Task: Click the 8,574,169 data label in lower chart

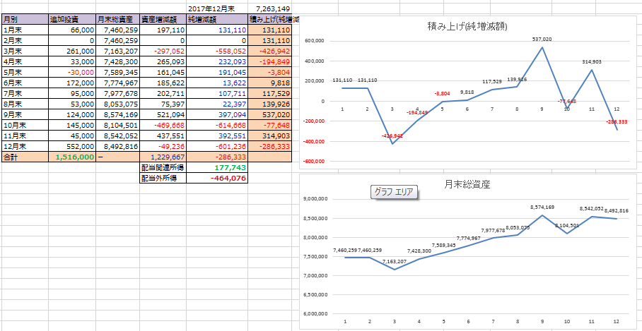Action: (542, 207)
